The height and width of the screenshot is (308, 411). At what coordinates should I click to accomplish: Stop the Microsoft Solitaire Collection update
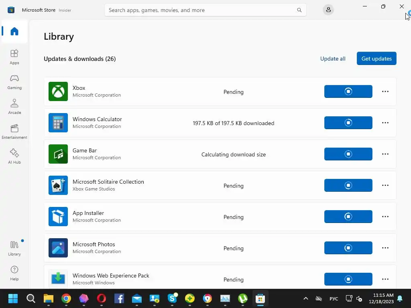[348, 185]
